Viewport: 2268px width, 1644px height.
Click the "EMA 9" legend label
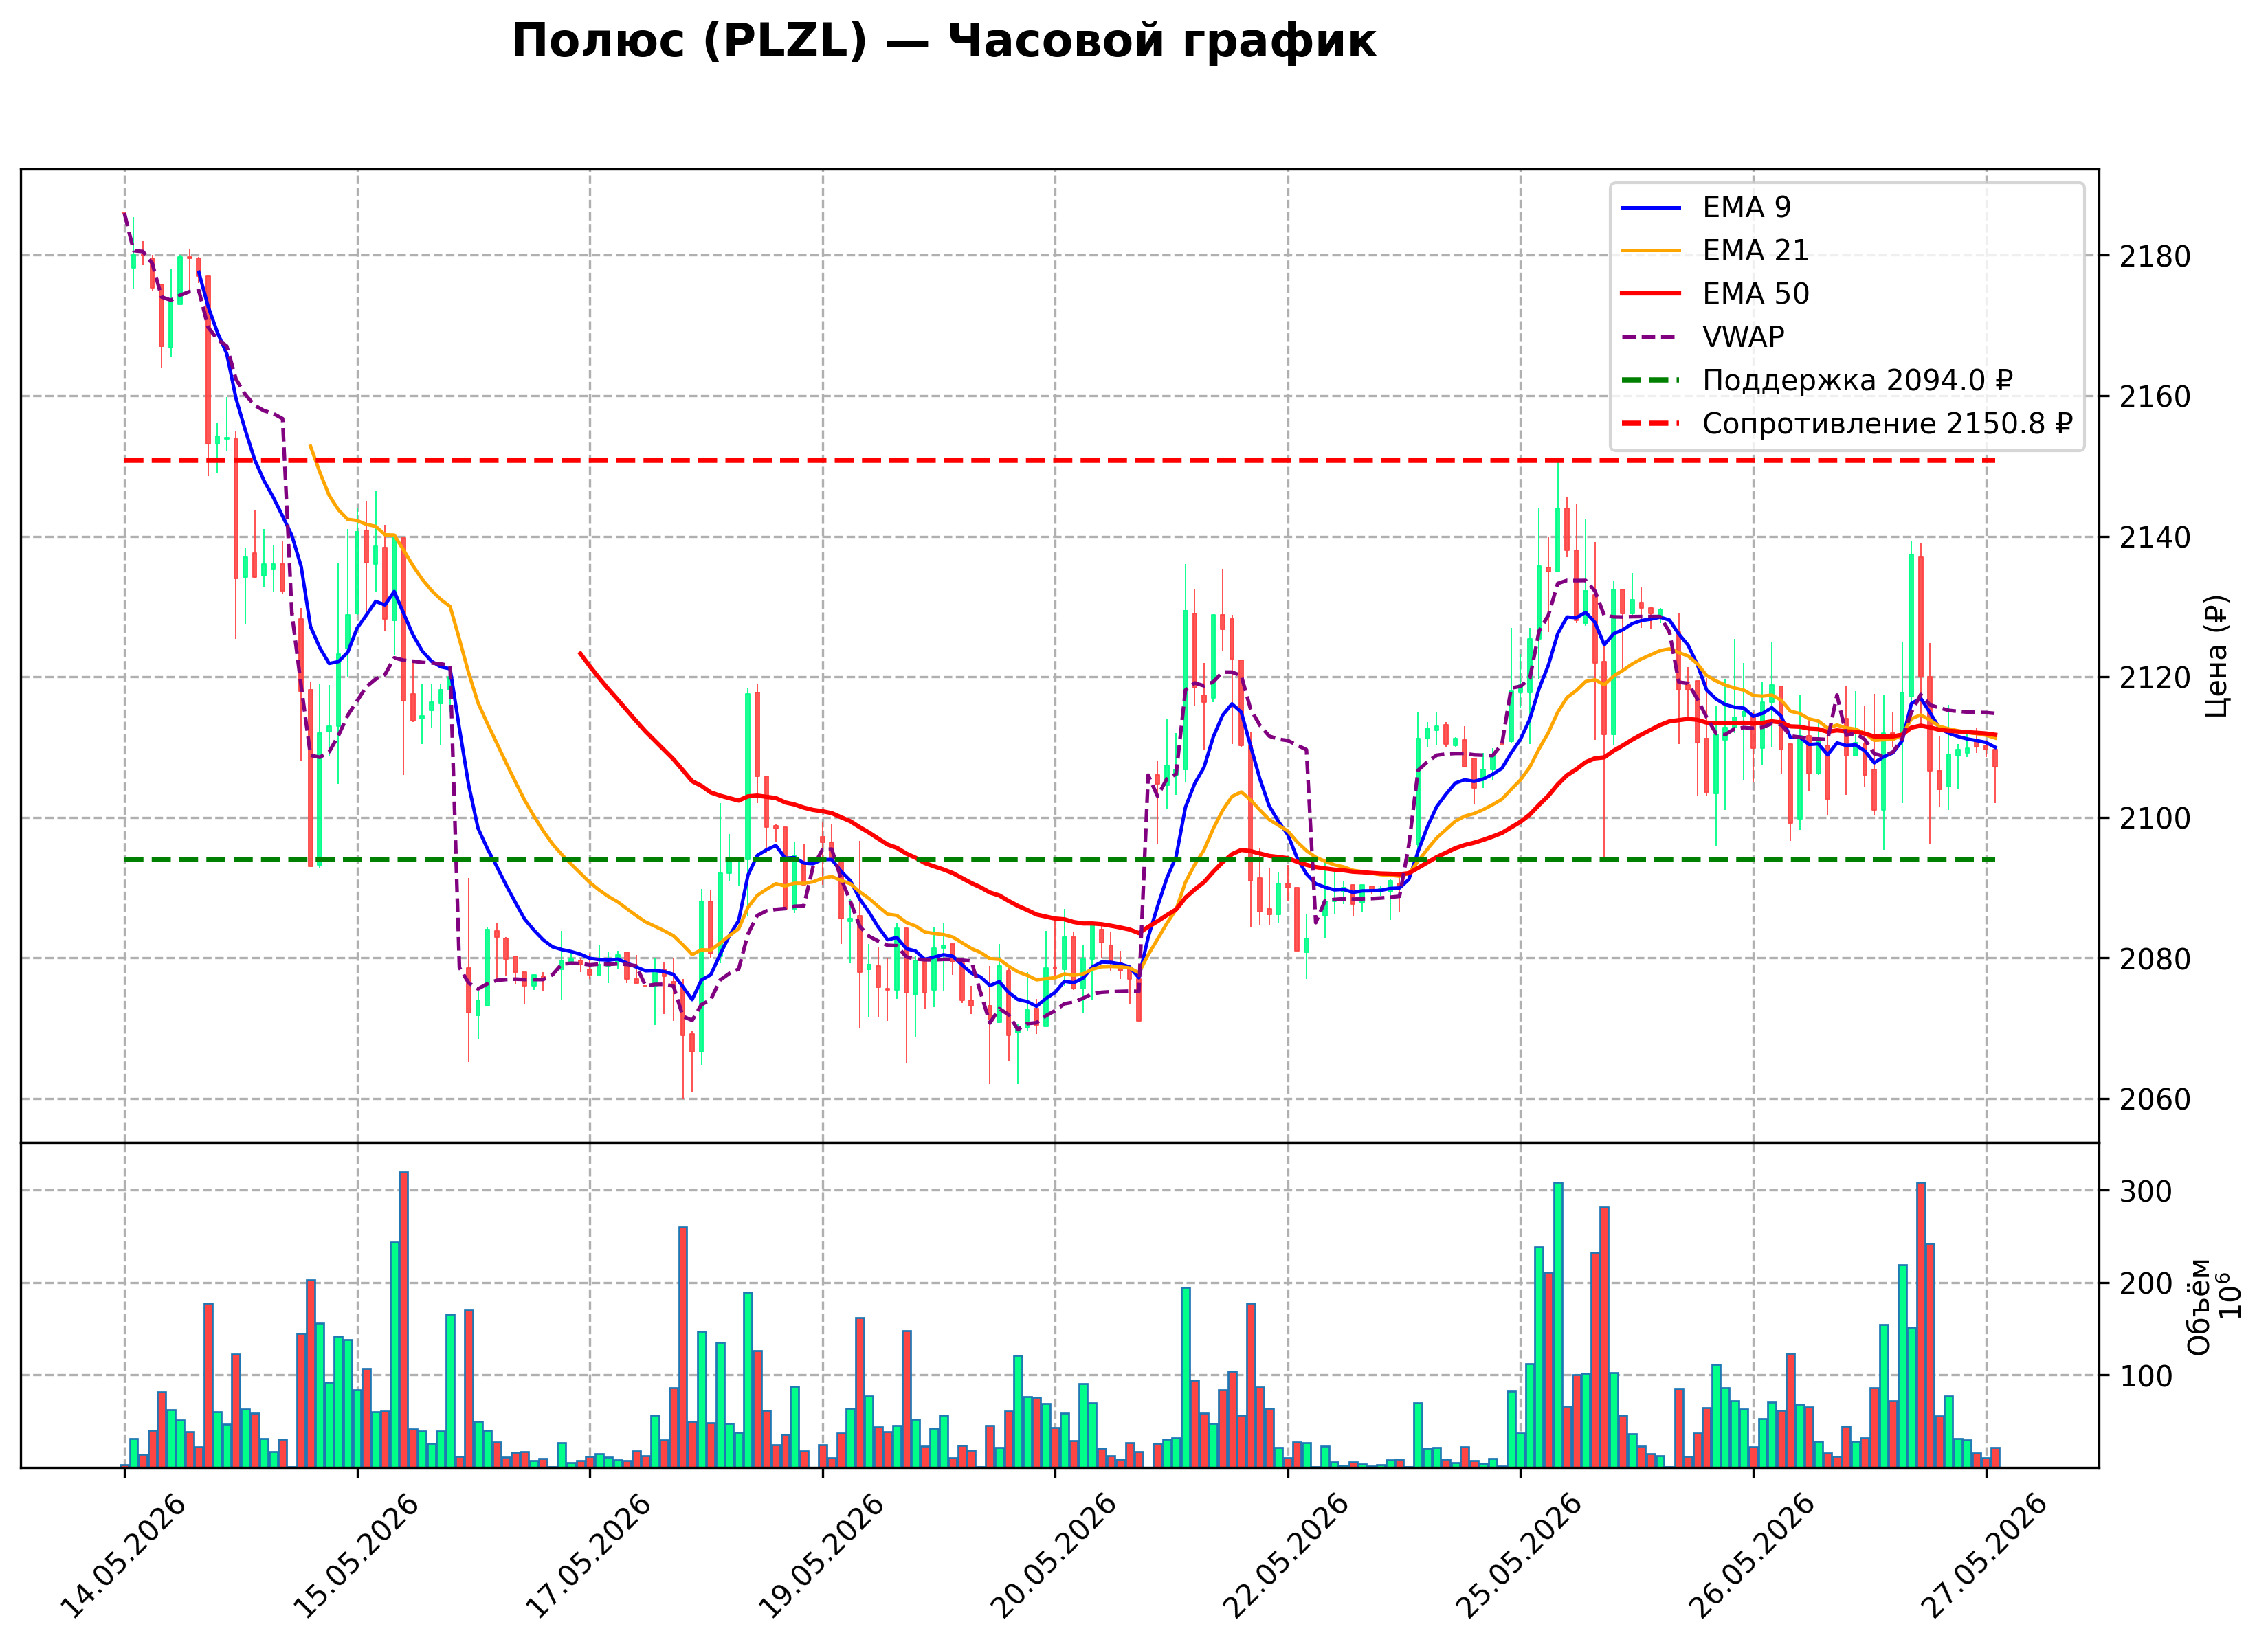tap(1746, 207)
